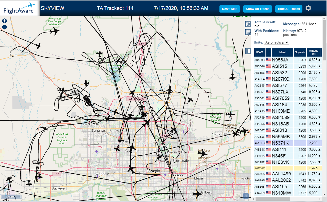Select the aircraft east of McDowell Mountain Park
327x202 pixels.
coord(230,114)
